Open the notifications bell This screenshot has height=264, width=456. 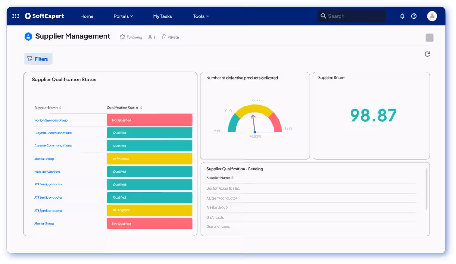[402, 16]
